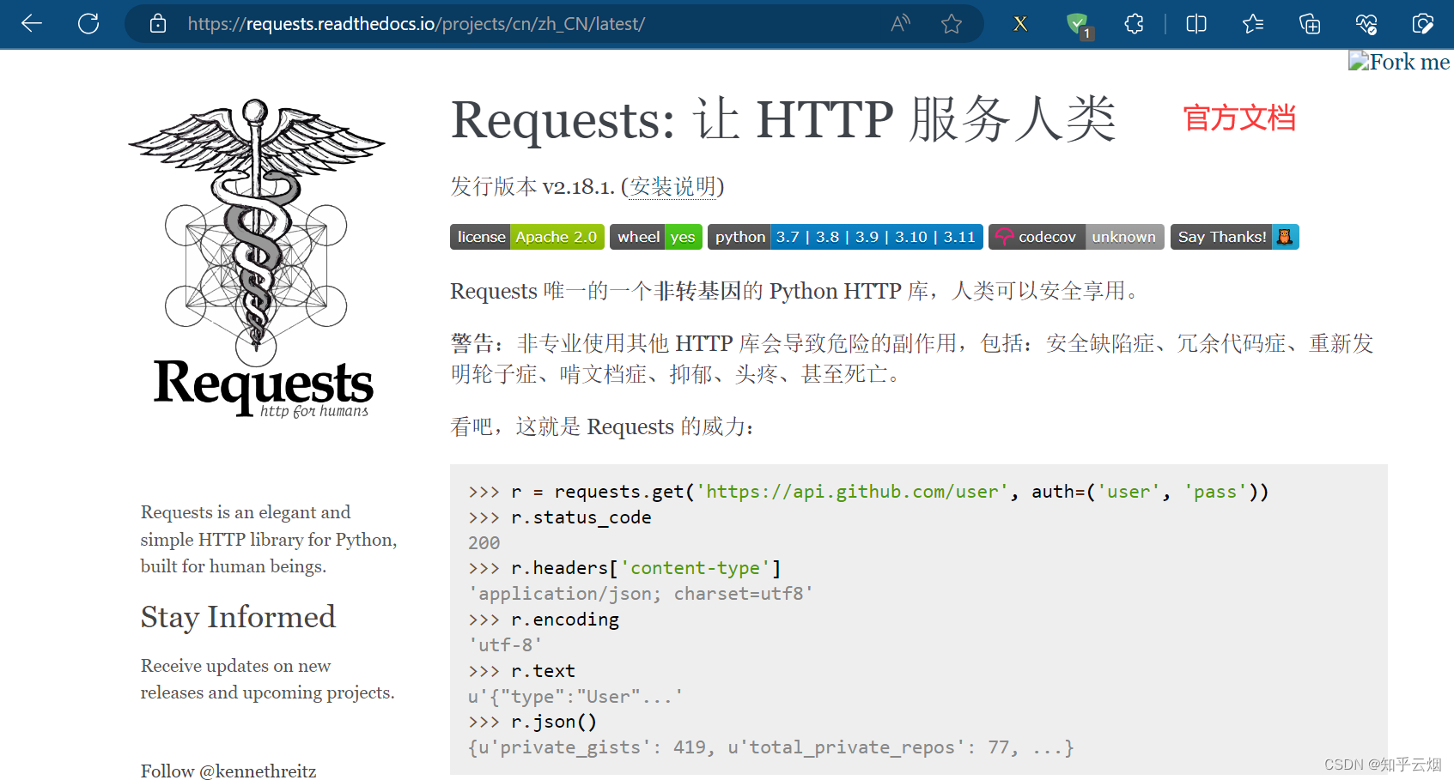The image size is (1454, 780).
Task: Click the sidebar 'Requests is an elegant' description
Action: coord(269,539)
